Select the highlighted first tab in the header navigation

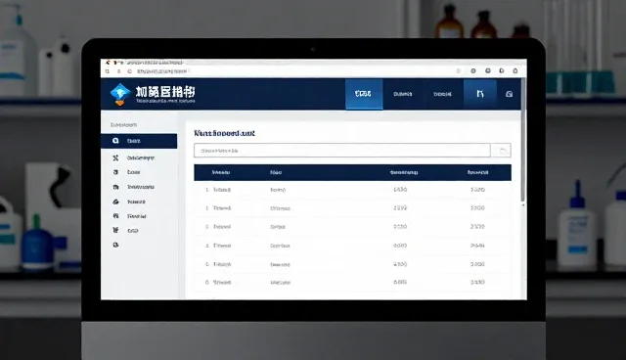[x=364, y=94]
